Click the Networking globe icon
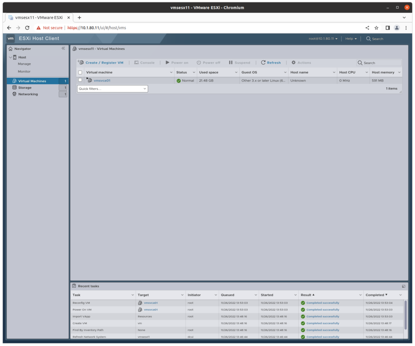This screenshot has height=346, width=415. pos(15,94)
